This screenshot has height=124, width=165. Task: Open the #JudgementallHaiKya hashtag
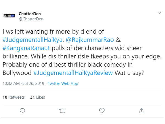click(x=32, y=40)
